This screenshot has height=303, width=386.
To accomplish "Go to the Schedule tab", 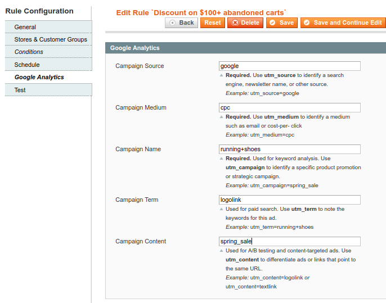I will [x=27, y=65].
